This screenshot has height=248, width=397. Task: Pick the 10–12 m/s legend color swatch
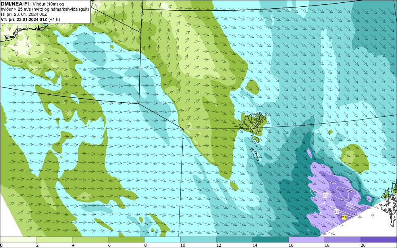198,239
